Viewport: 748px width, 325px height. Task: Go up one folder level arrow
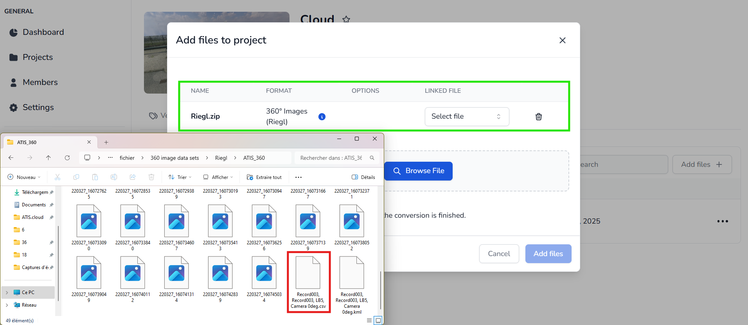tap(49, 158)
